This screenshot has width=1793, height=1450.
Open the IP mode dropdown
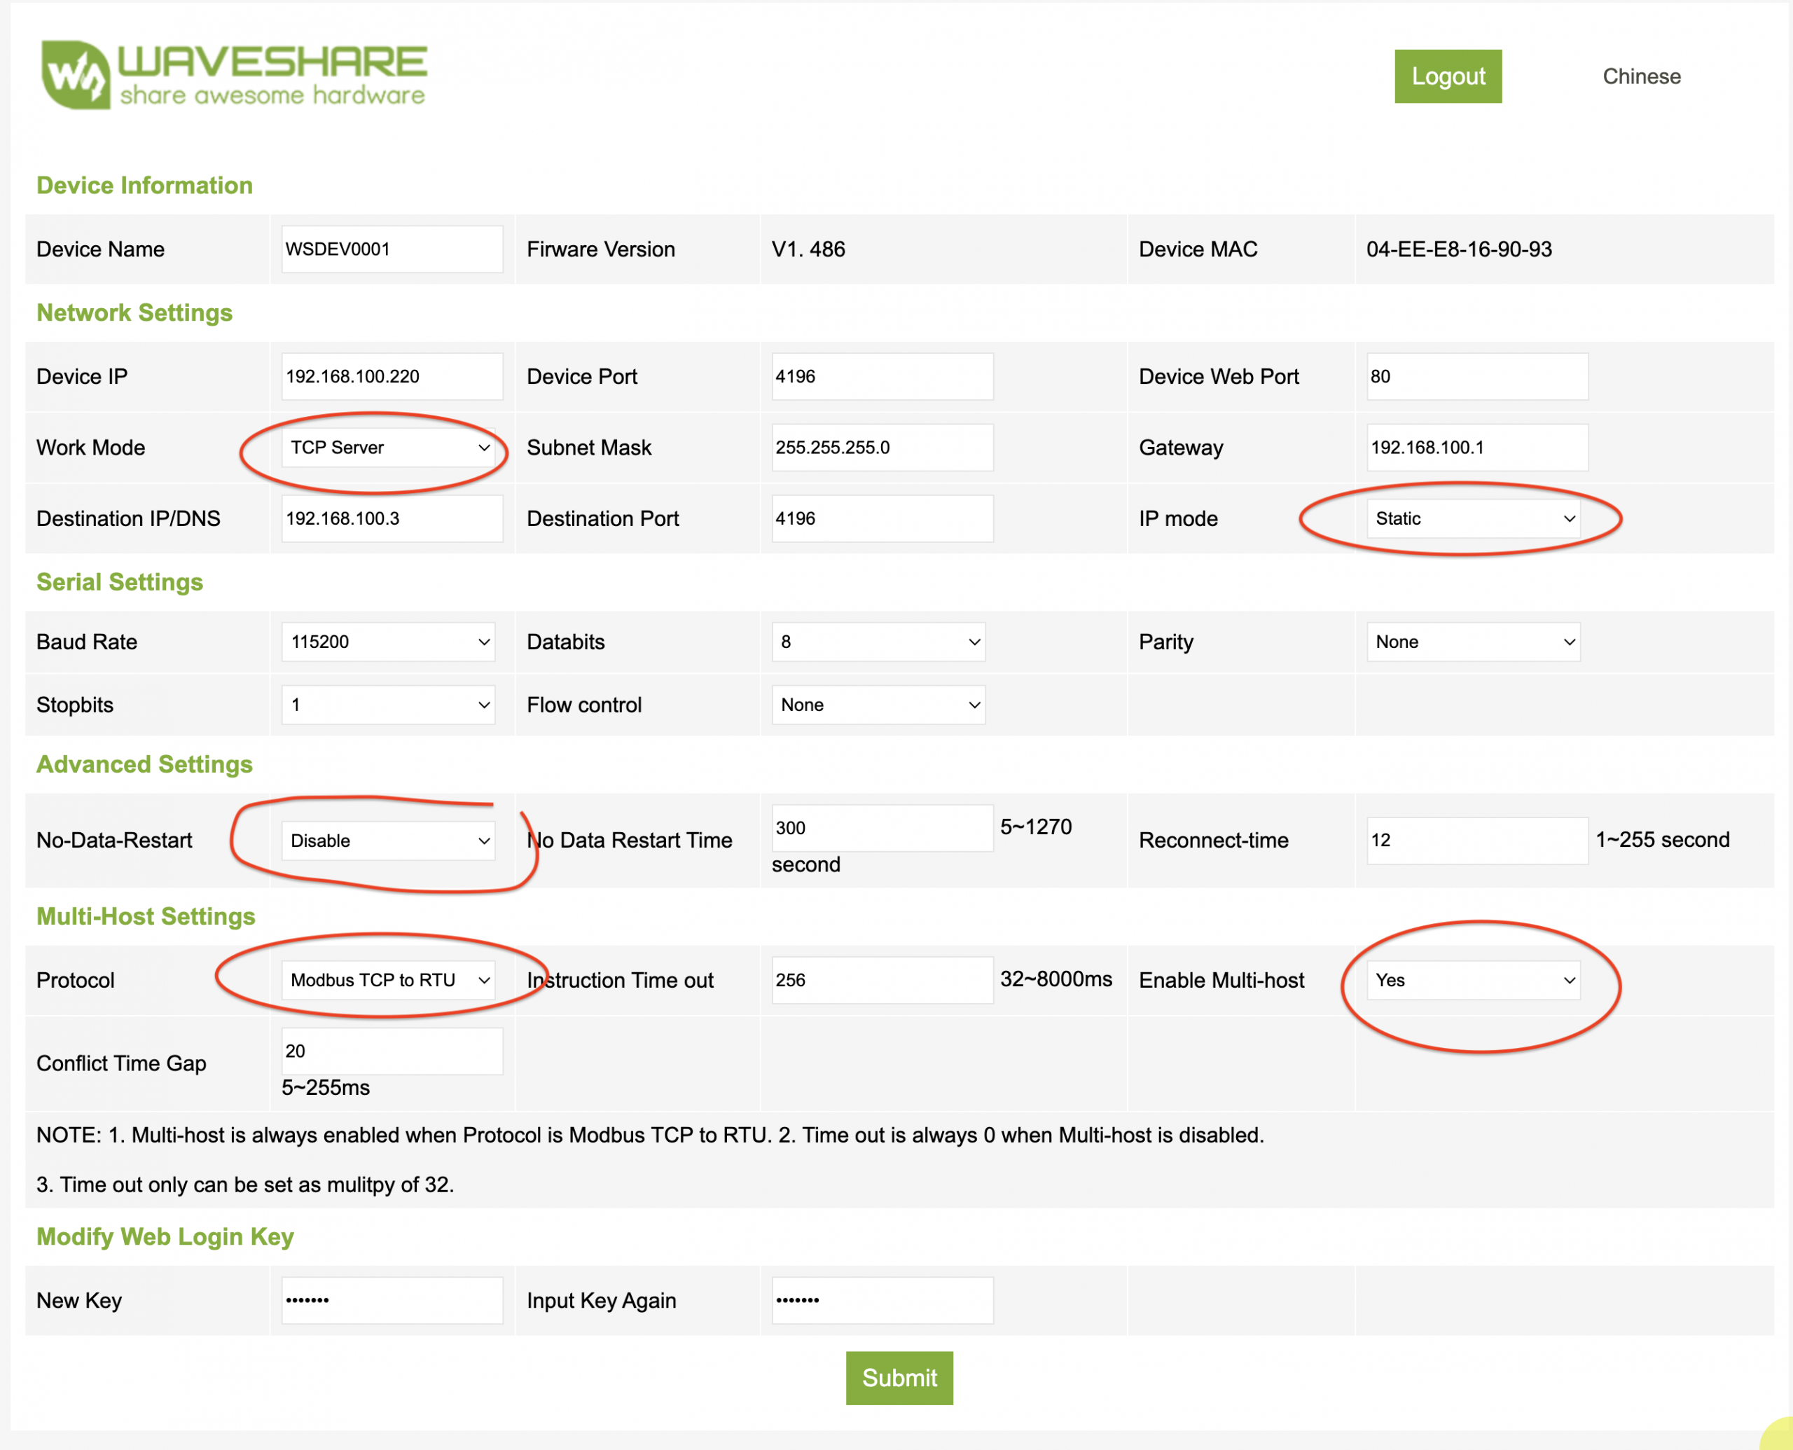point(1472,518)
